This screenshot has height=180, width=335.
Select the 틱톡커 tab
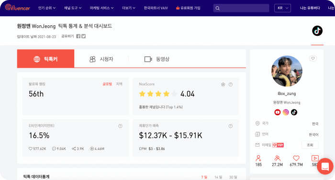pos(46,59)
